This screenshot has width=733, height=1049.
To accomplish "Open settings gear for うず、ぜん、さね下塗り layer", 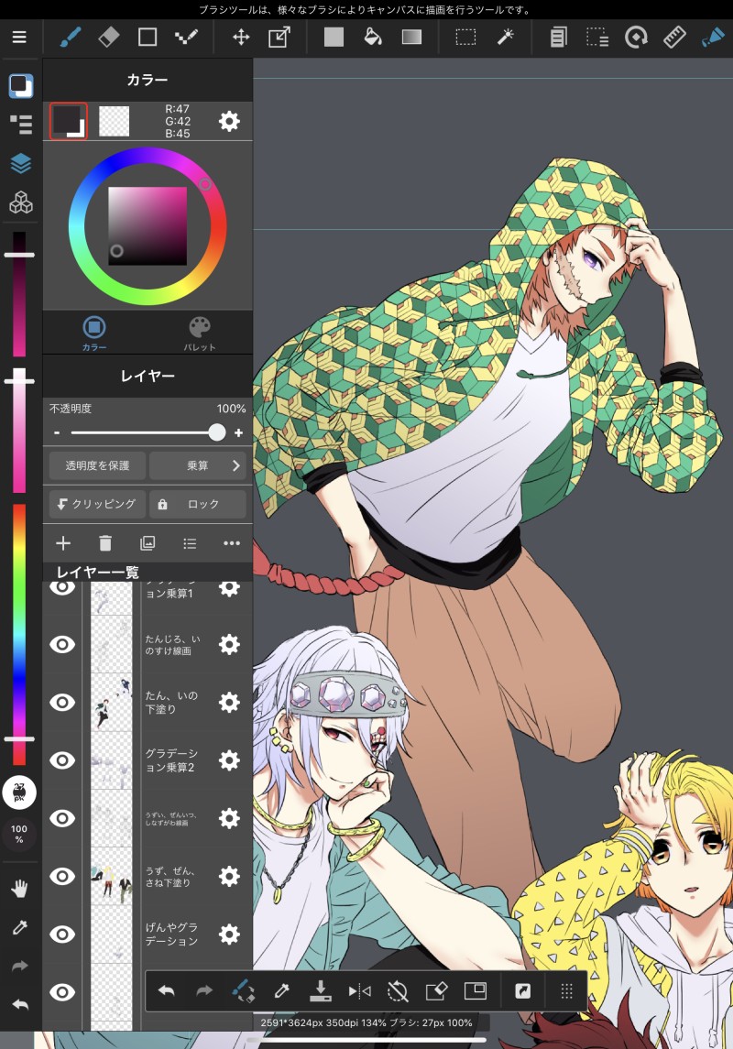I will click(229, 877).
